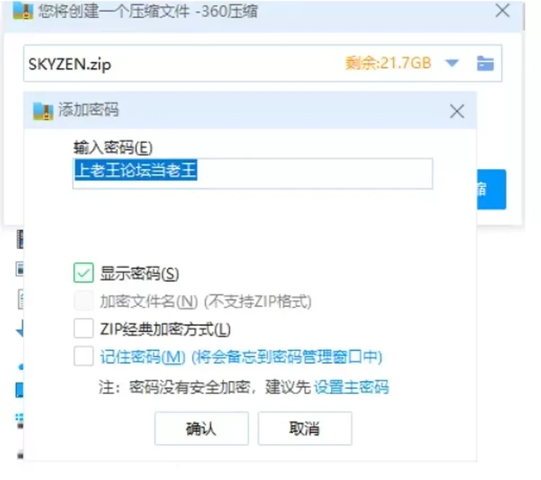The image size is (541, 480).
Task: Click the SKYZEN.zip filename field
Action: [263, 64]
